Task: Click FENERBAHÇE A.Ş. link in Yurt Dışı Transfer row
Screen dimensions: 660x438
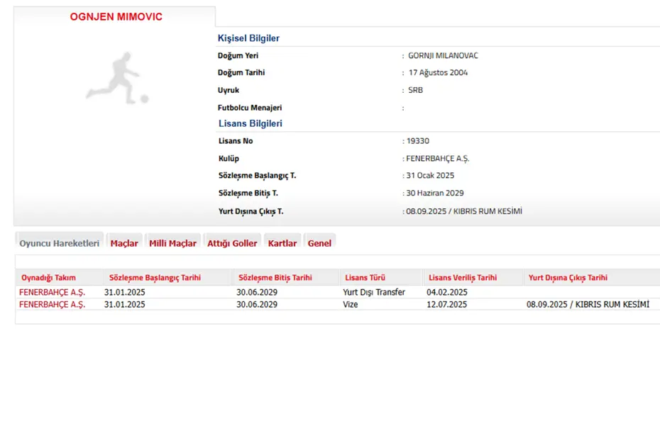Action: tap(53, 292)
